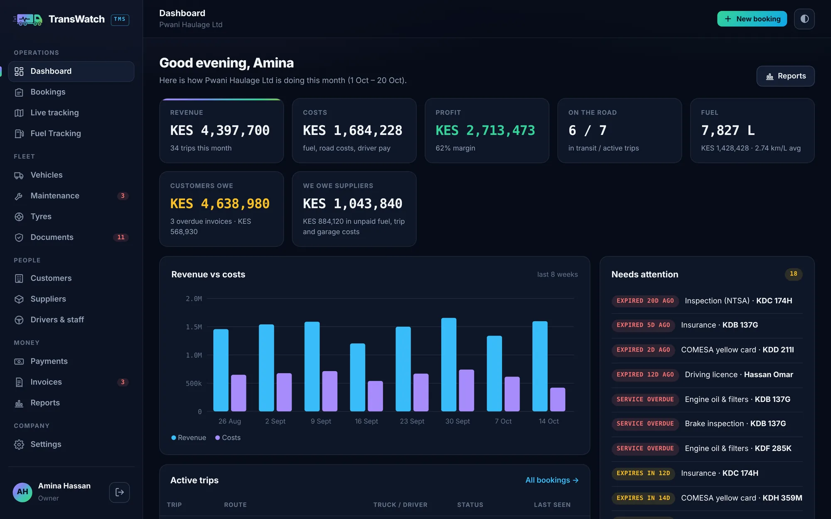Click the Documents 11 badge
Viewport: 831px width, 519px height.
tap(121, 237)
